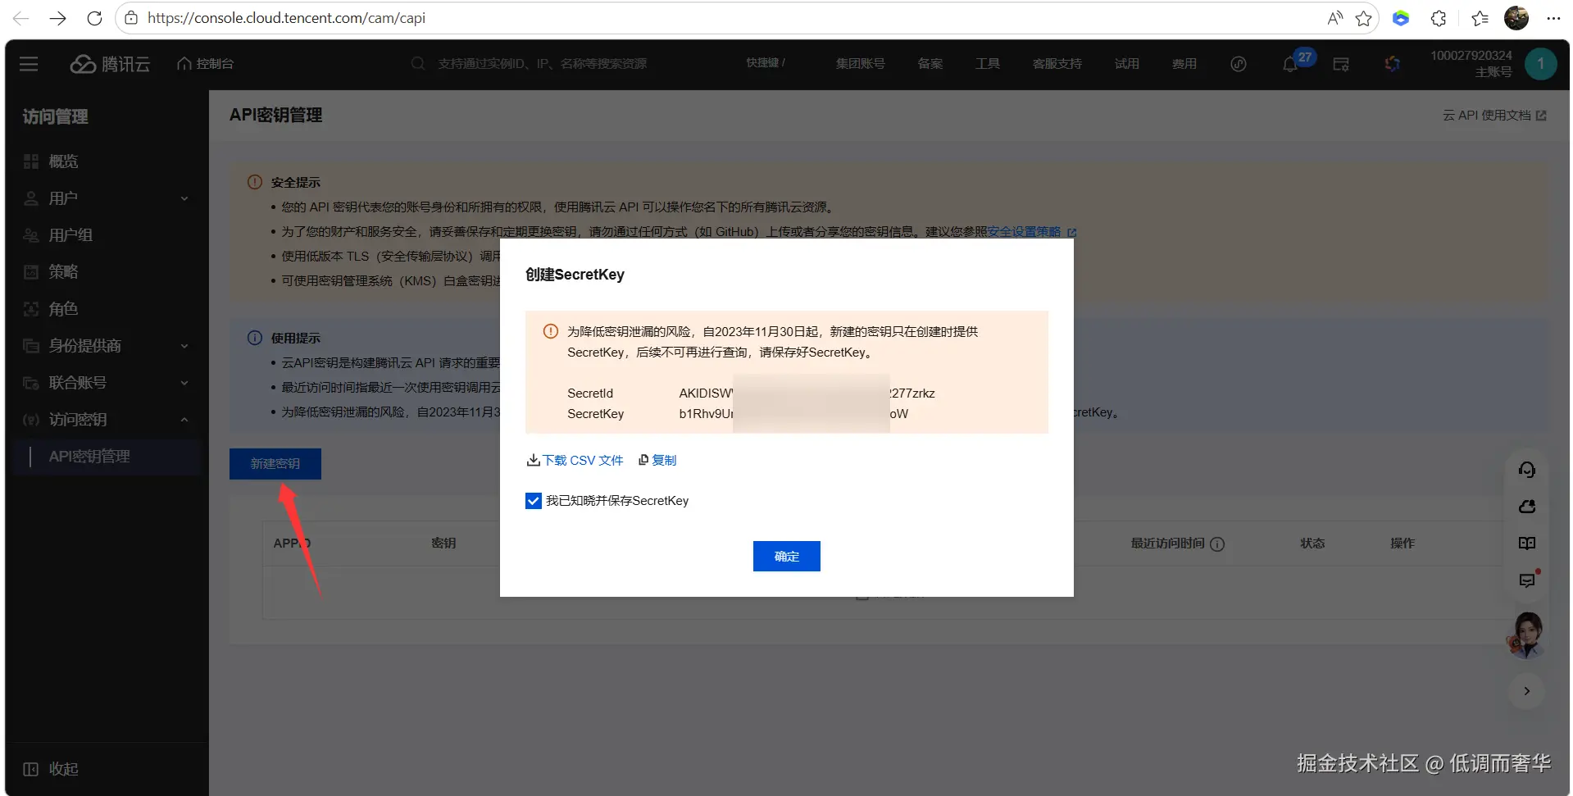The image size is (1573, 796).
Task: Expand the 用户 sidebar section
Action: point(107,198)
